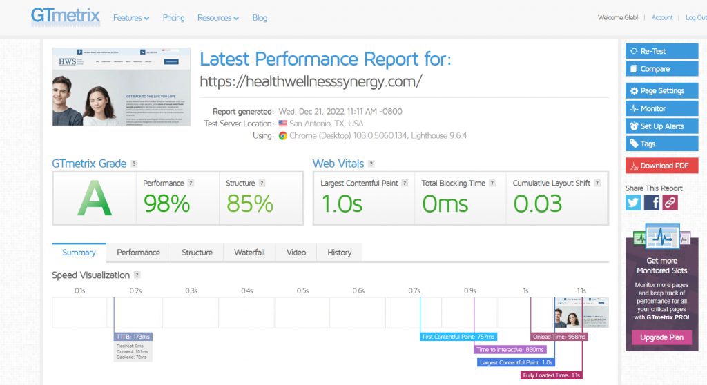Share report on Facebook icon

tap(652, 202)
